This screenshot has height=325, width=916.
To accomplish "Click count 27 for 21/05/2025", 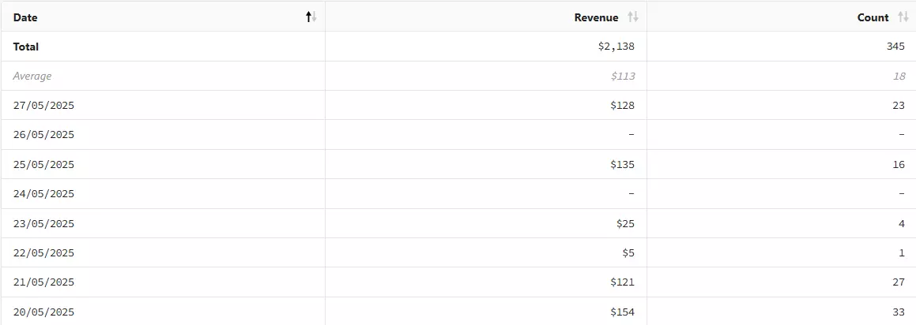I will pyautogui.click(x=899, y=282).
